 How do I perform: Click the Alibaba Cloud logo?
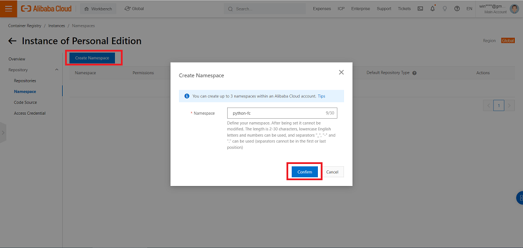(46, 9)
